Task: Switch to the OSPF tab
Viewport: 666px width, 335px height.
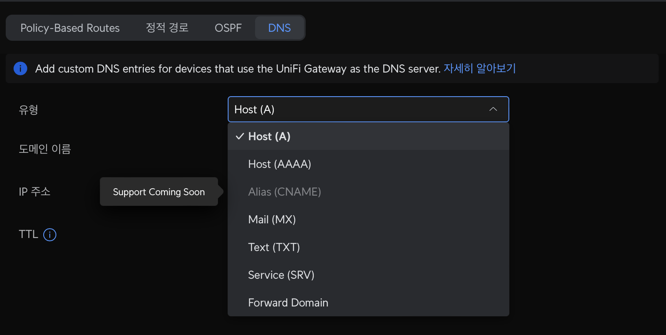Action: [228, 28]
